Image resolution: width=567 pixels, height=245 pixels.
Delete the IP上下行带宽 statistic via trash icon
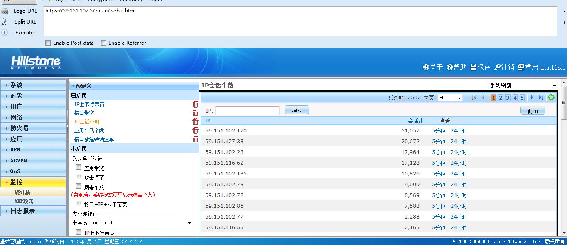pos(195,104)
